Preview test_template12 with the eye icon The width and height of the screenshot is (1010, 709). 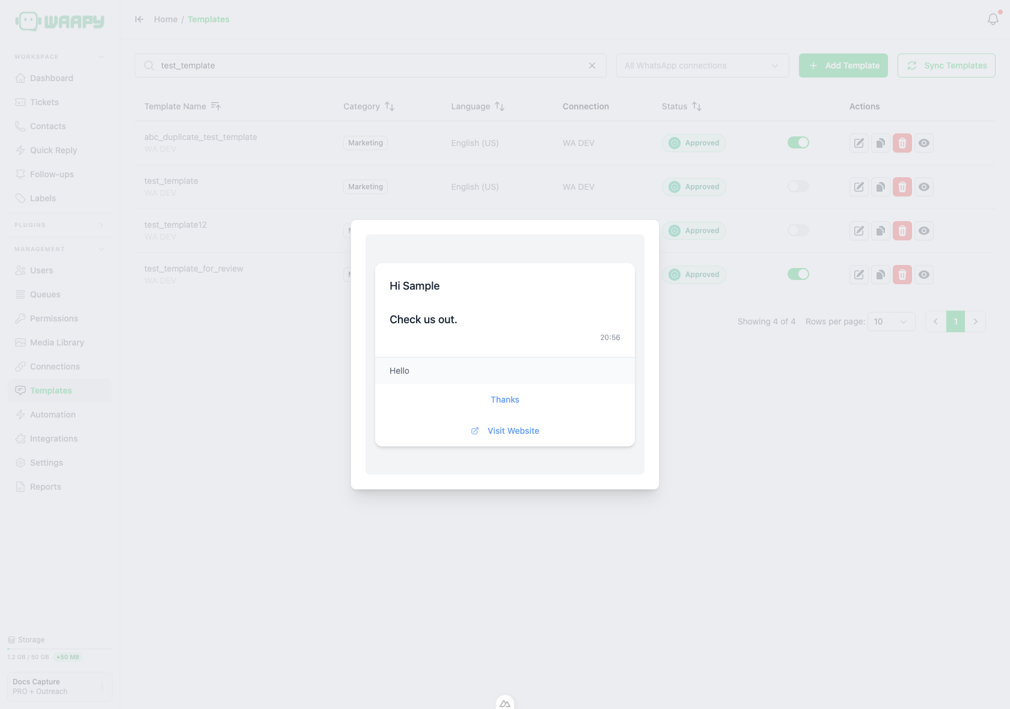pyautogui.click(x=923, y=231)
